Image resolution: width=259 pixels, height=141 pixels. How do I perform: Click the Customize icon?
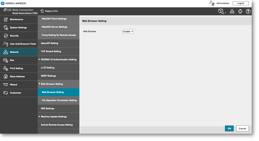coord(6,93)
